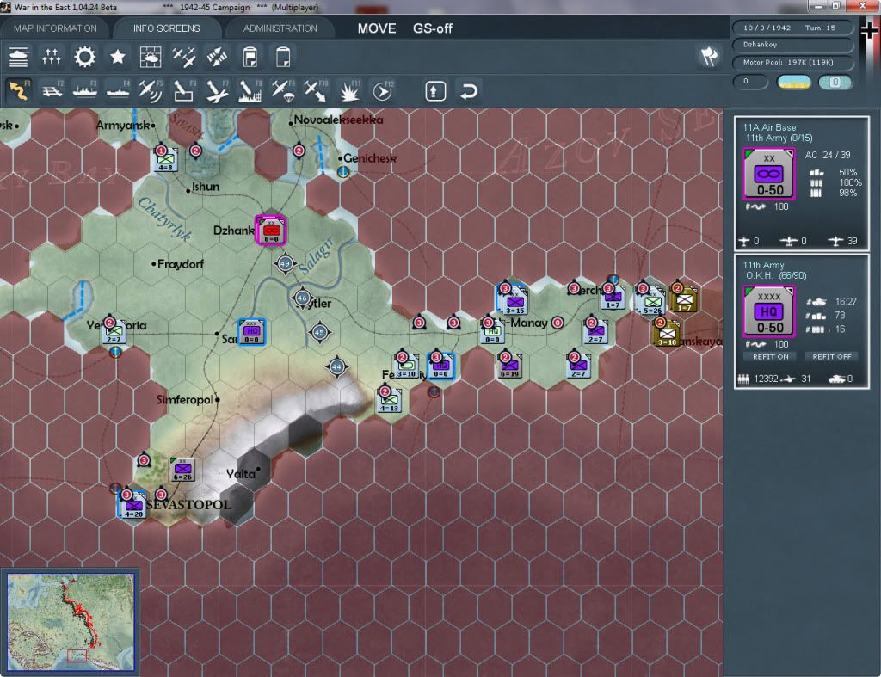Turn REFIT OFF for 11th Army
Viewport: 881px width, 677px height.
coord(832,357)
